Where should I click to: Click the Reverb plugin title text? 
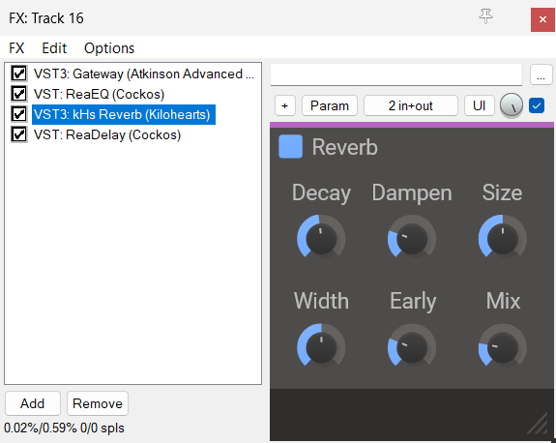pos(344,147)
